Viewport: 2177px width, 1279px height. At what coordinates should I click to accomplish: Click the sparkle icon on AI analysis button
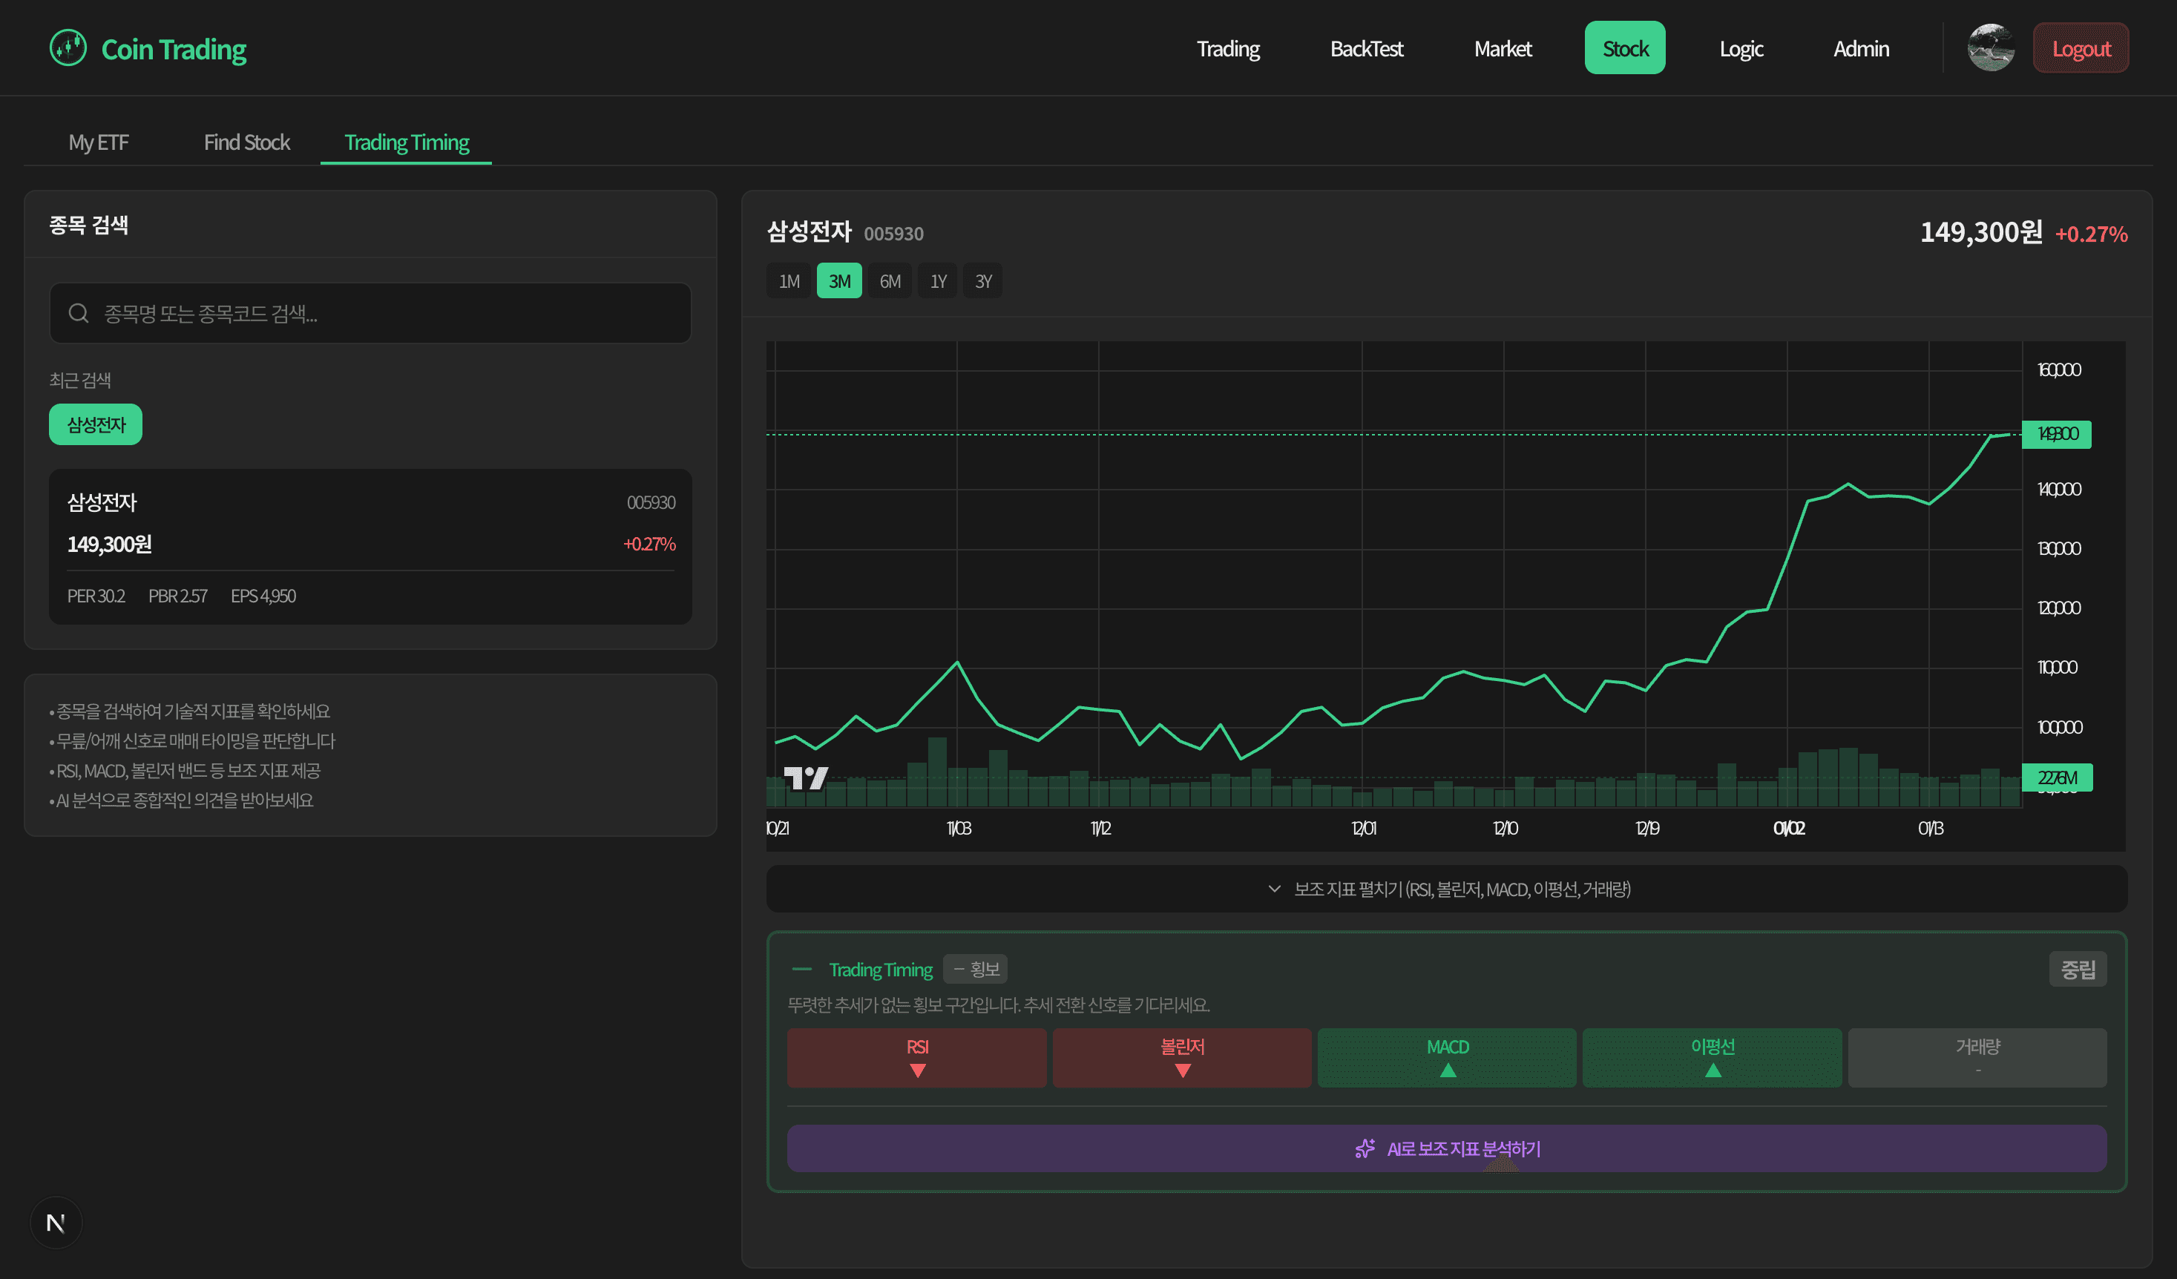[x=1365, y=1148]
